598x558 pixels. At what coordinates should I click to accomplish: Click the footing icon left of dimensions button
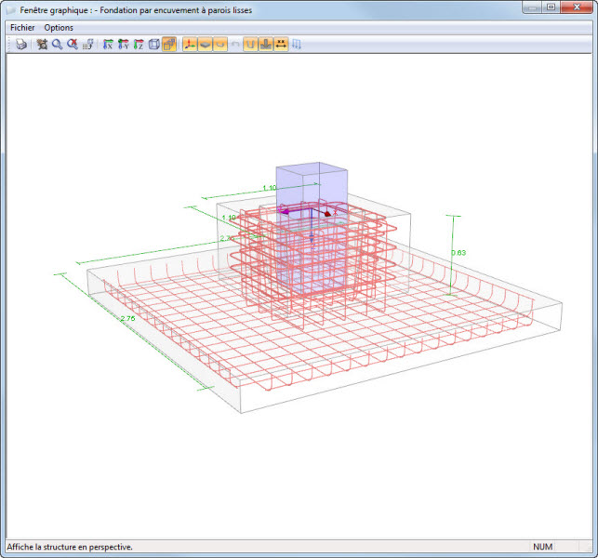tap(266, 45)
